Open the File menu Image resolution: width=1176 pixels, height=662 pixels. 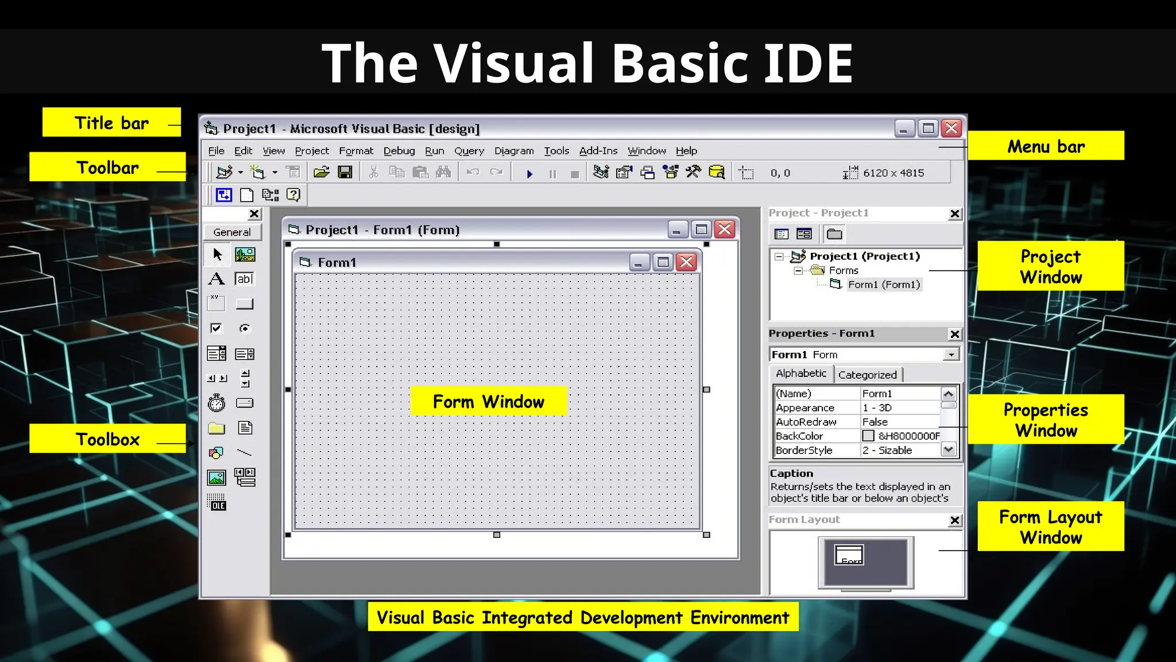pos(216,151)
